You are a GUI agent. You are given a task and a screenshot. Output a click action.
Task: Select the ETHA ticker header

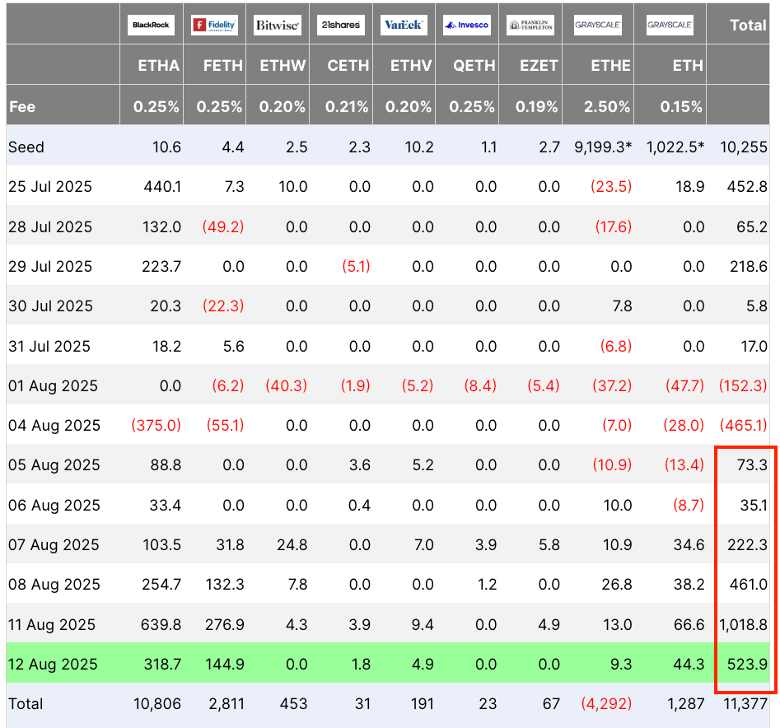[159, 66]
